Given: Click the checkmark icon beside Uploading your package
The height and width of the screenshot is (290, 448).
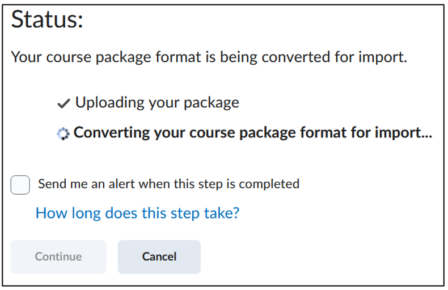Looking at the screenshot, I should (64, 103).
